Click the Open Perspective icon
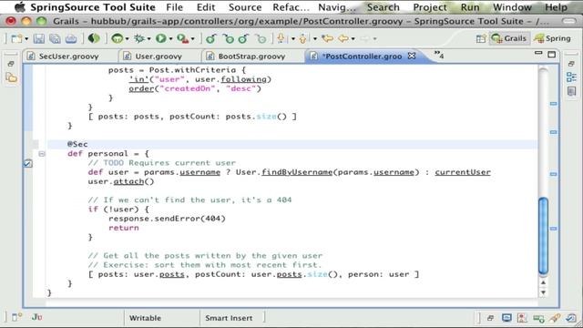Image resolution: width=583 pixels, height=328 pixels. tap(481, 38)
